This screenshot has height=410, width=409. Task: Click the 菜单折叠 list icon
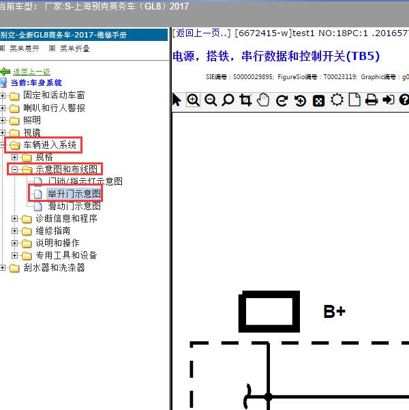52,48
